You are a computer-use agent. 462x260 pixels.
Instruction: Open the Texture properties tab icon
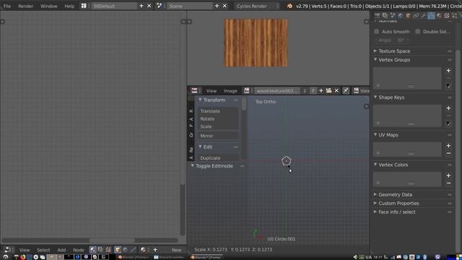click(447, 16)
